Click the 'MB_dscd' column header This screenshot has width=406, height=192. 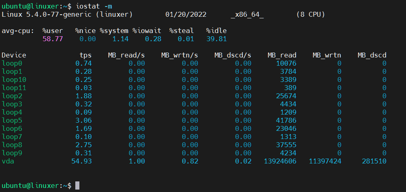(x=372, y=55)
